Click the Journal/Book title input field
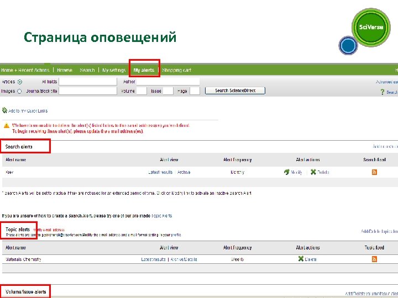The width and height of the screenshot is (398, 298). pos(88,91)
